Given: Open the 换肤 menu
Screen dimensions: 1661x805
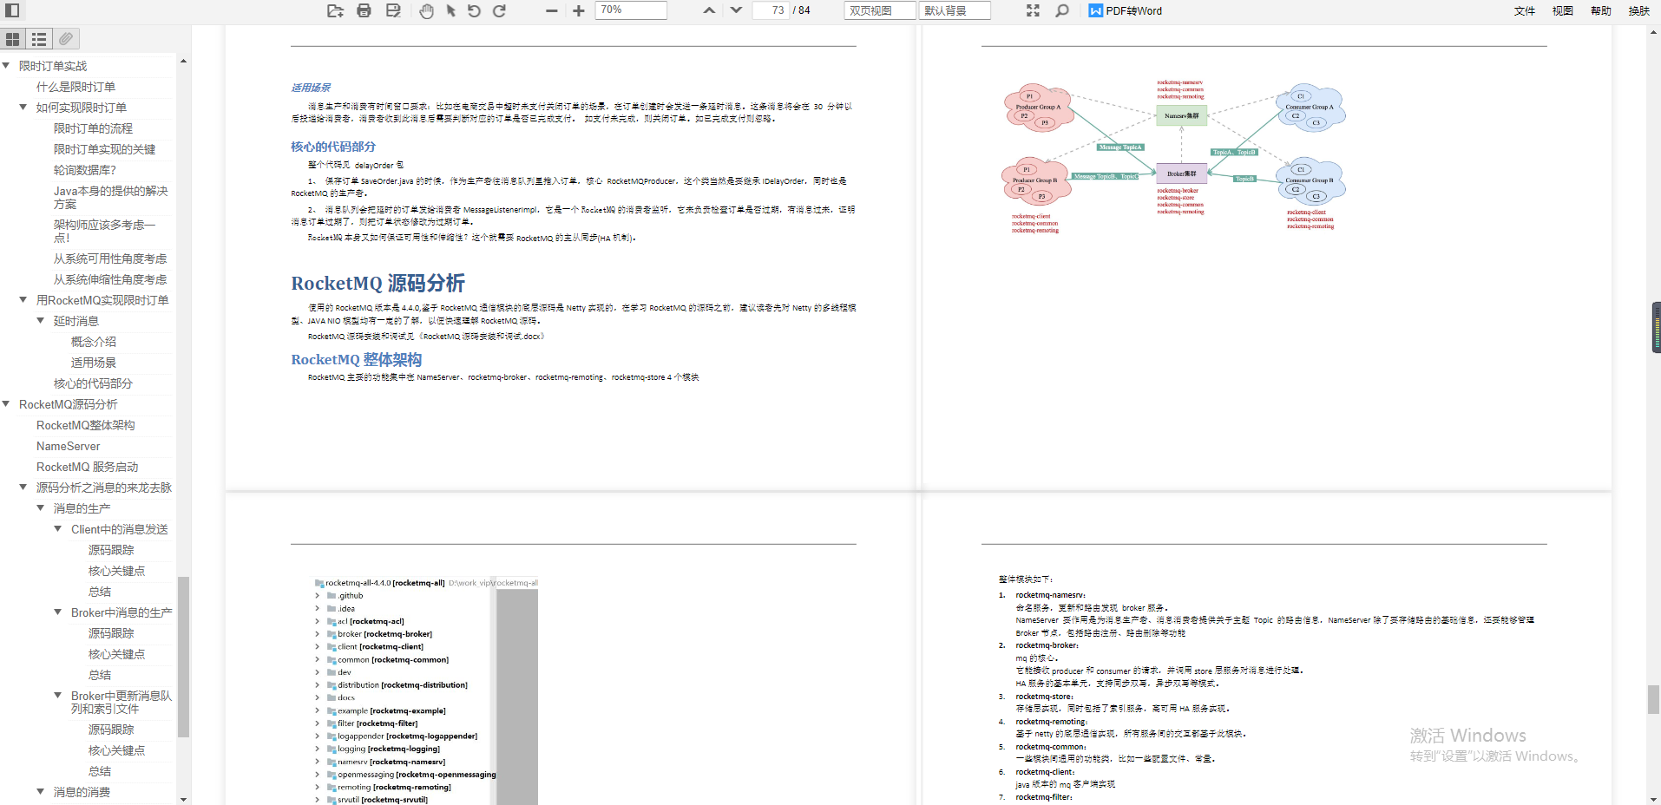Looking at the screenshot, I should coord(1639,10).
